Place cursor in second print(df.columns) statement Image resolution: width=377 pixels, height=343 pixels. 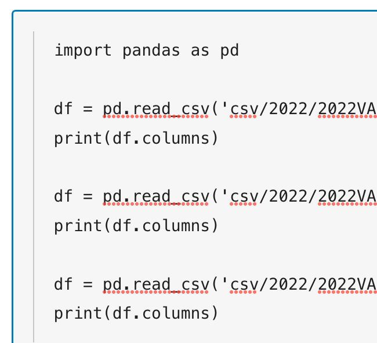(x=136, y=226)
